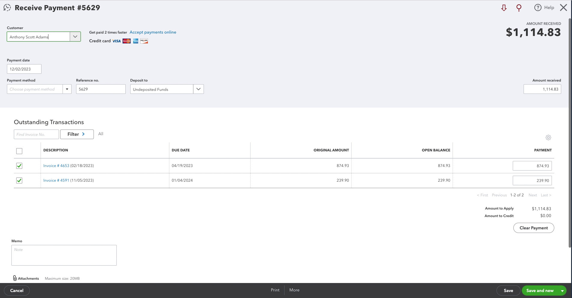This screenshot has height=298, width=572.
Task: Open Save and new options arrow
Action: click(x=562, y=291)
